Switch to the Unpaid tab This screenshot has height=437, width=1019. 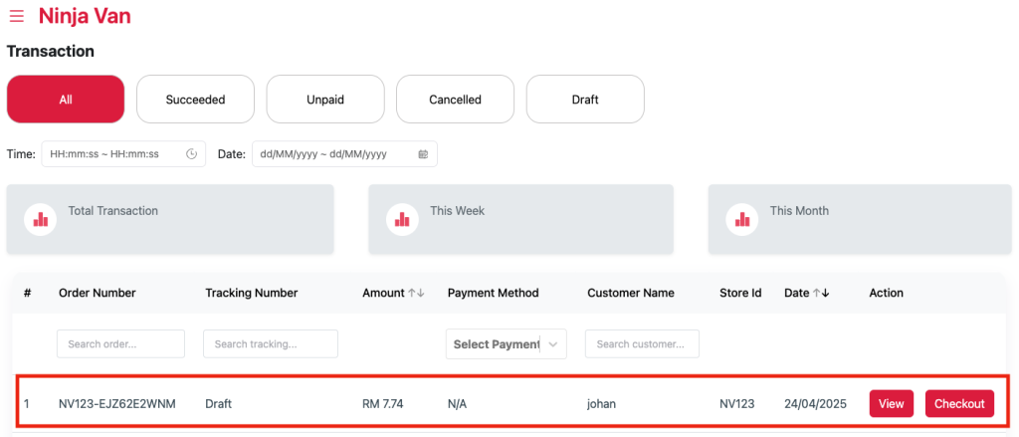[325, 100]
